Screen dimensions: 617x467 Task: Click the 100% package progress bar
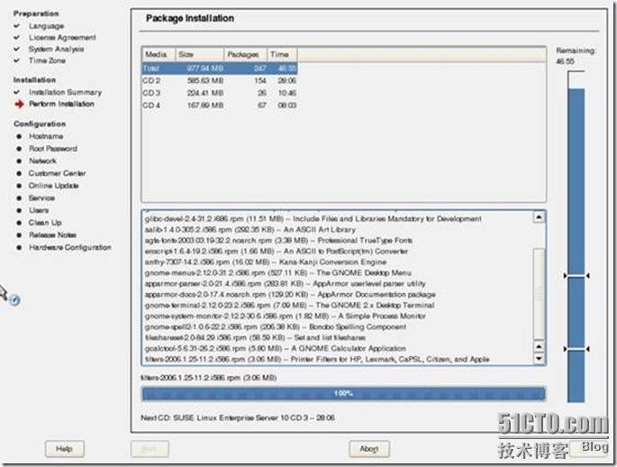tap(343, 393)
